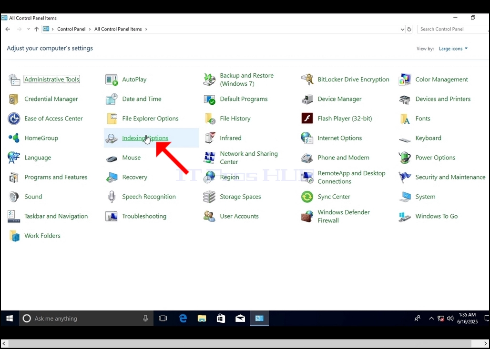Open the Administrative Tools icon

(x=14, y=80)
